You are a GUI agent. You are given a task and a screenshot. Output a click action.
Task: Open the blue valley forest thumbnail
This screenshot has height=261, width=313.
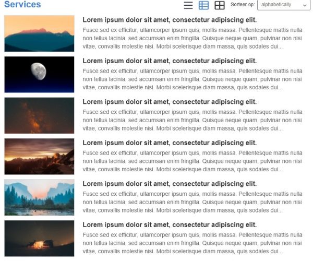[39, 197]
